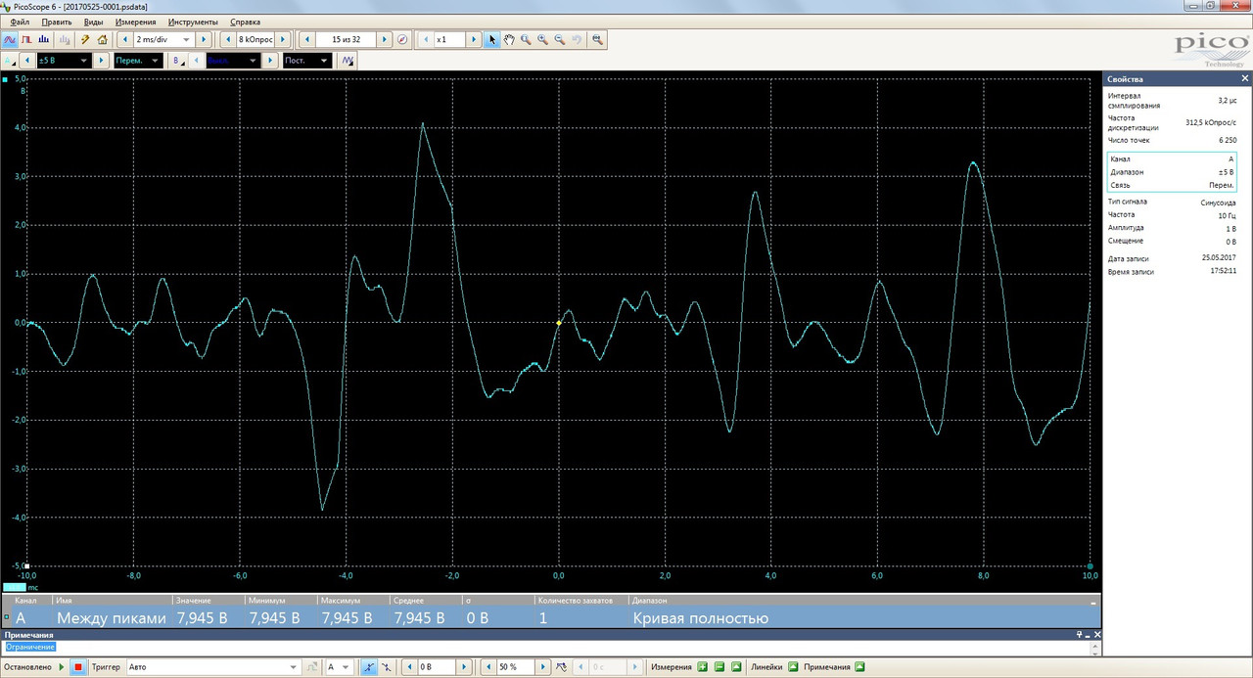
Task: Select the hand pan tool
Action: (x=509, y=39)
